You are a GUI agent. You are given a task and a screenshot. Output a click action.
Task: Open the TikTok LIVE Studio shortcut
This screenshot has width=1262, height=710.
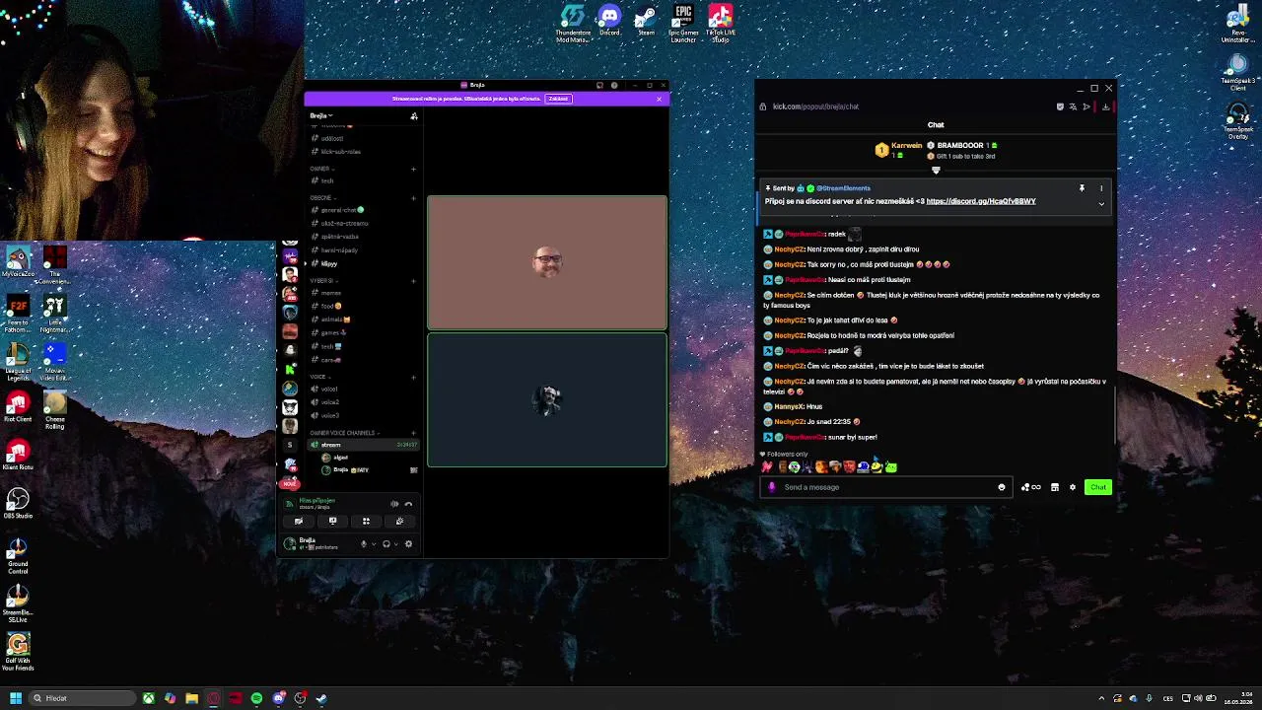point(721,24)
